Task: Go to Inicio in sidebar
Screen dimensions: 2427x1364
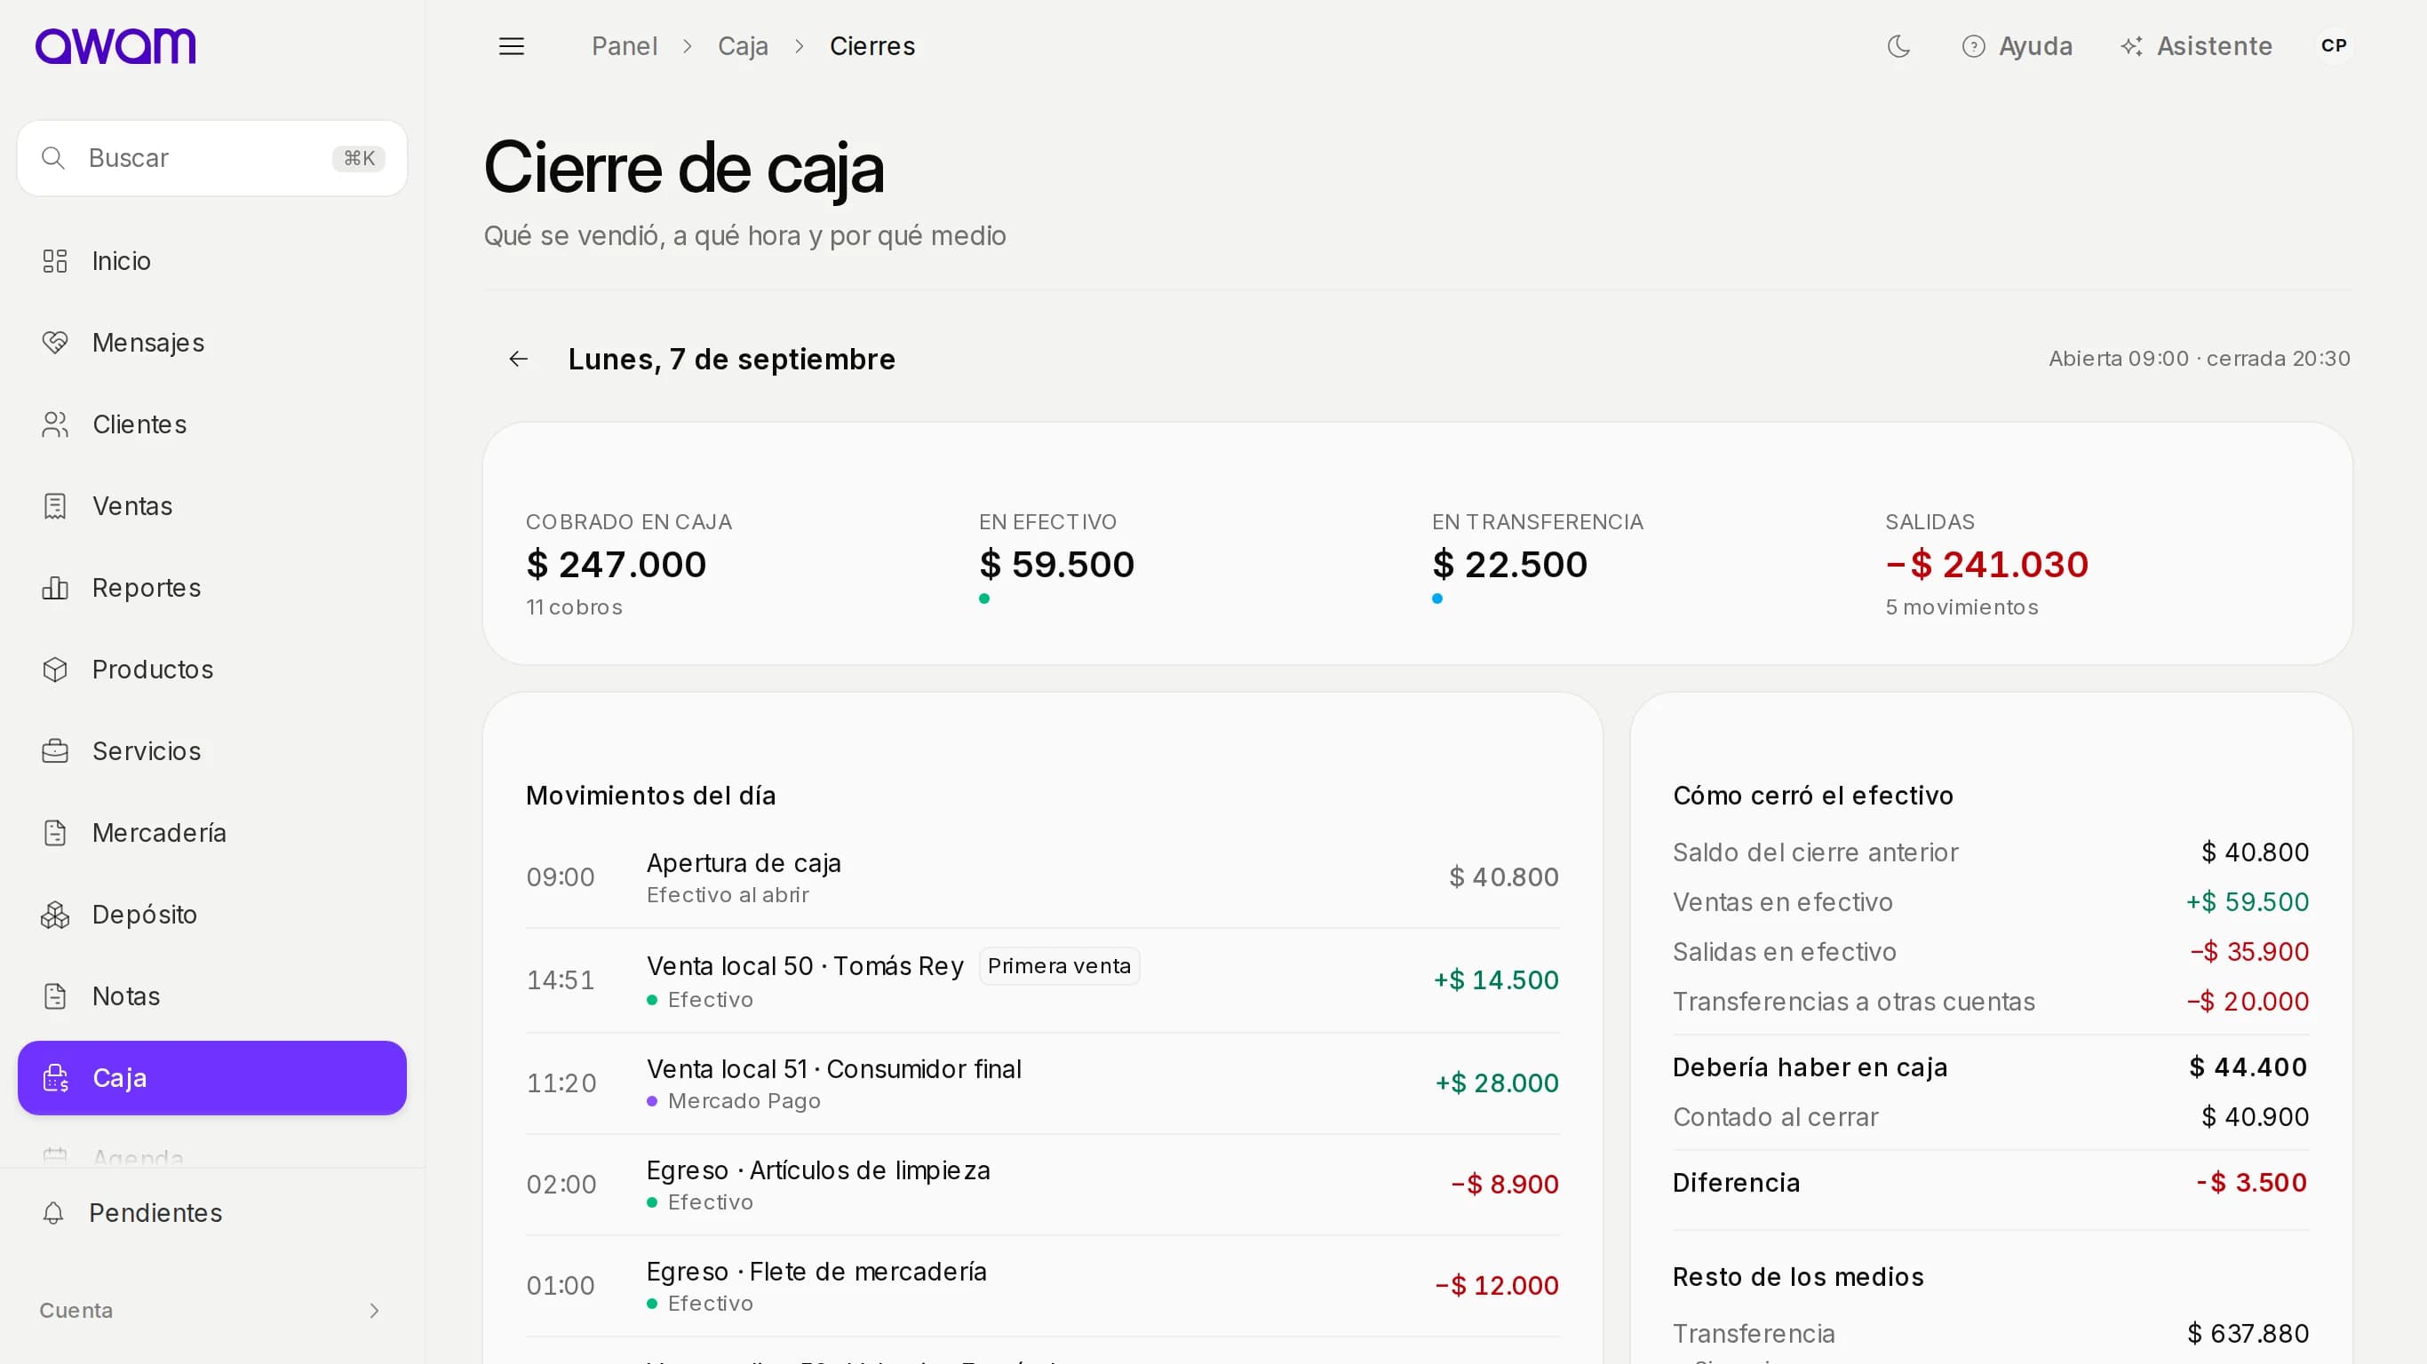Action: coord(212,261)
